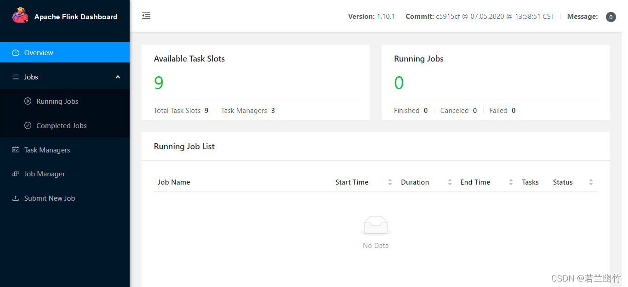Click the Job Manager build icon
The image size is (628, 287).
point(16,174)
